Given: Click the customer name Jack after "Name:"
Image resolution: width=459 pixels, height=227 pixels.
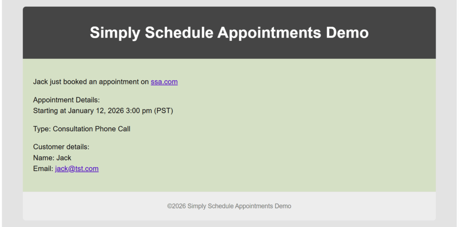Looking at the screenshot, I should coord(64,158).
